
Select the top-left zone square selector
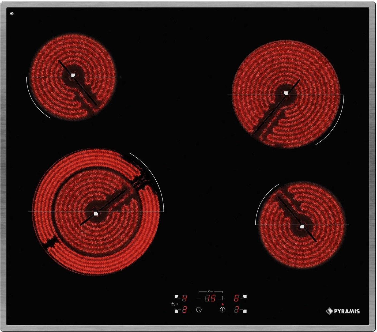(x=176, y=297)
